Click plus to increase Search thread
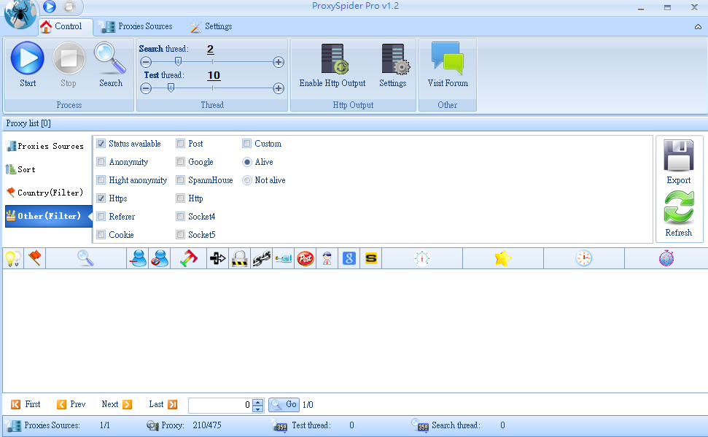This screenshot has width=708, height=437. pyautogui.click(x=279, y=62)
